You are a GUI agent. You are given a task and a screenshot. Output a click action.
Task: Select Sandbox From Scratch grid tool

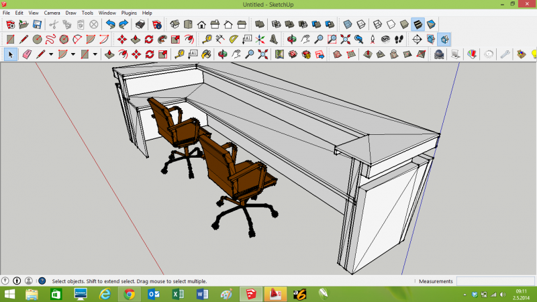point(351,54)
